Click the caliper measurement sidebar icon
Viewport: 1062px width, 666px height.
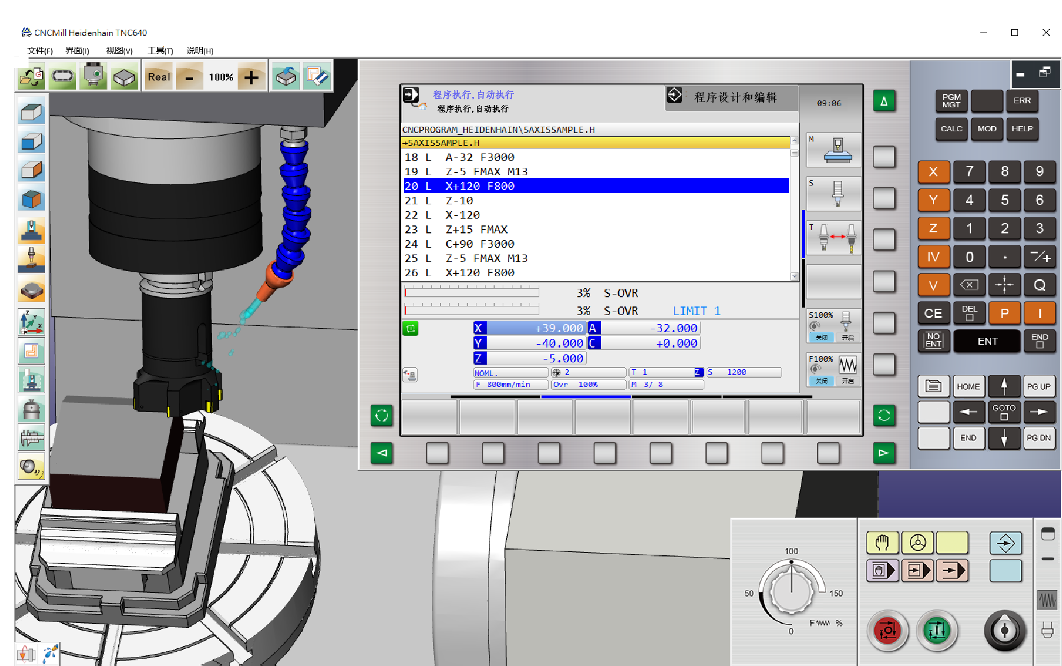(x=31, y=438)
